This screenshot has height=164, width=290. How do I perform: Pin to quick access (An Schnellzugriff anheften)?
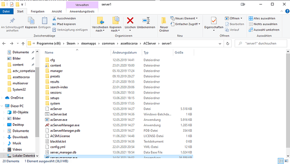12,24
